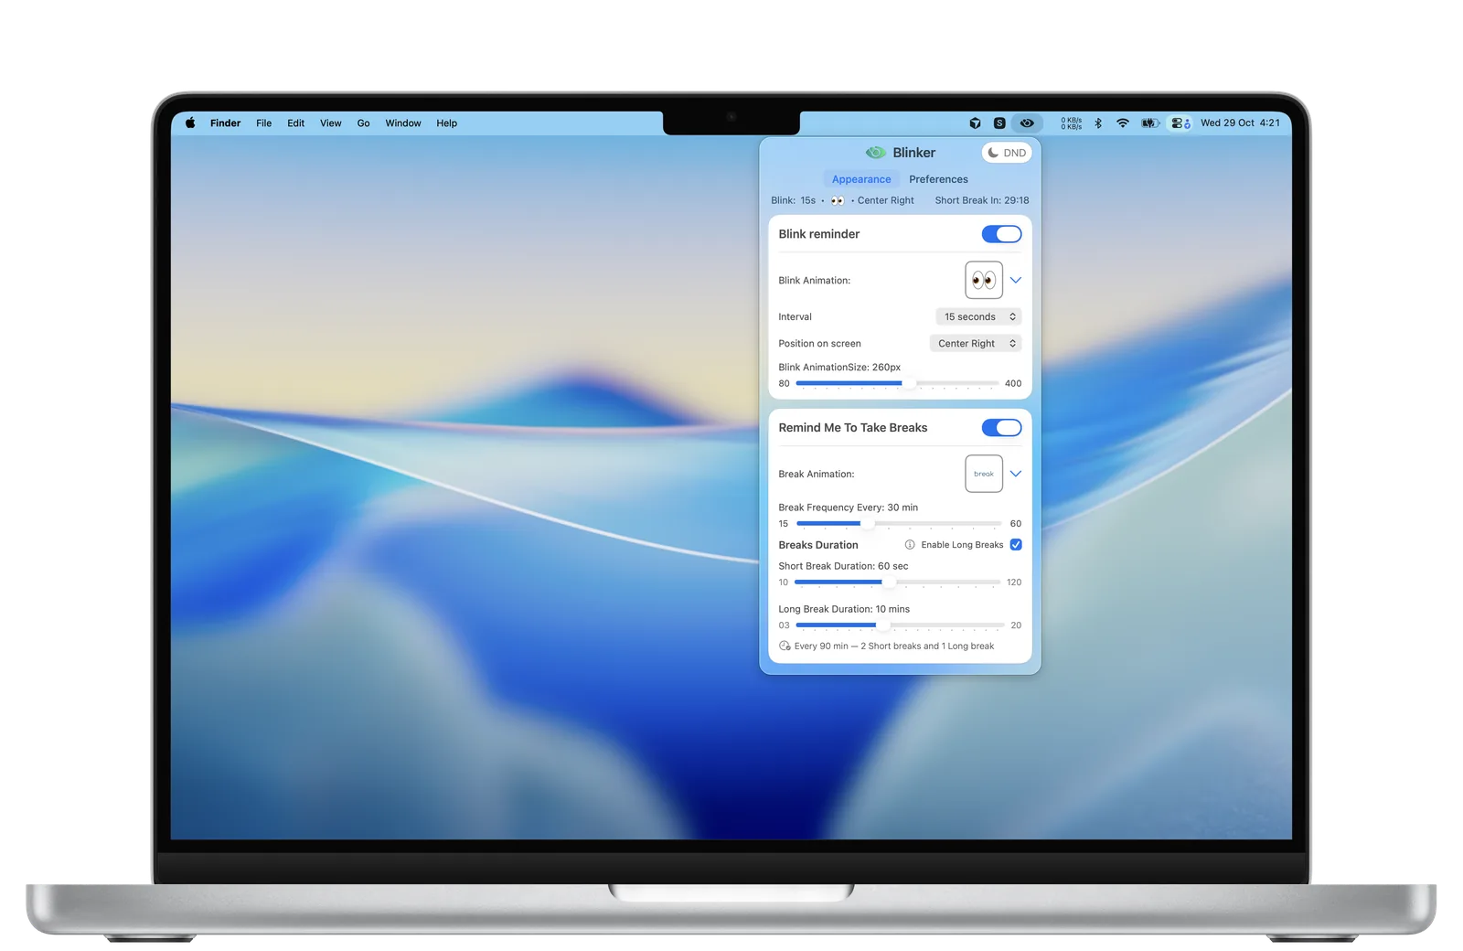Image resolution: width=1463 pixels, height=951 pixels.
Task: Uncheck Enable Long Breaks checkbox
Action: (x=1016, y=545)
